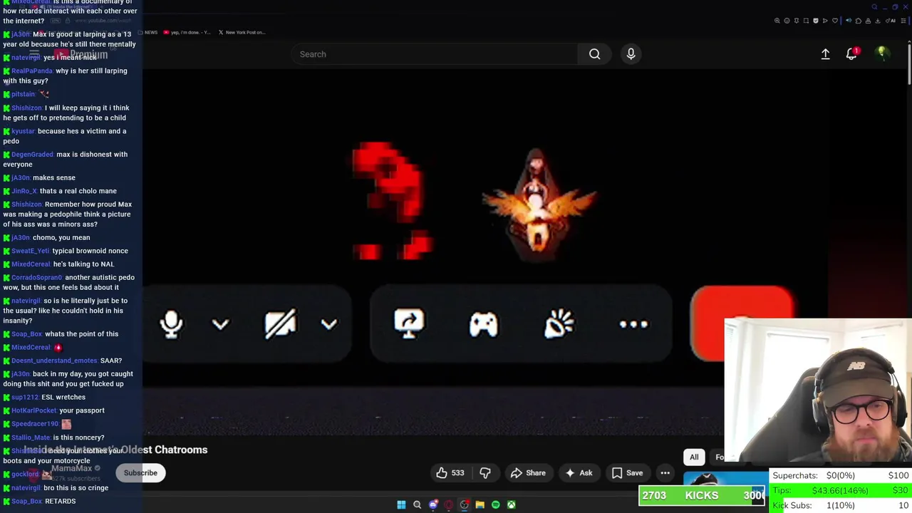This screenshot has height=513, width=912.
Task: Click chat username HotKarlPocket
Action: tap(34, 410)
